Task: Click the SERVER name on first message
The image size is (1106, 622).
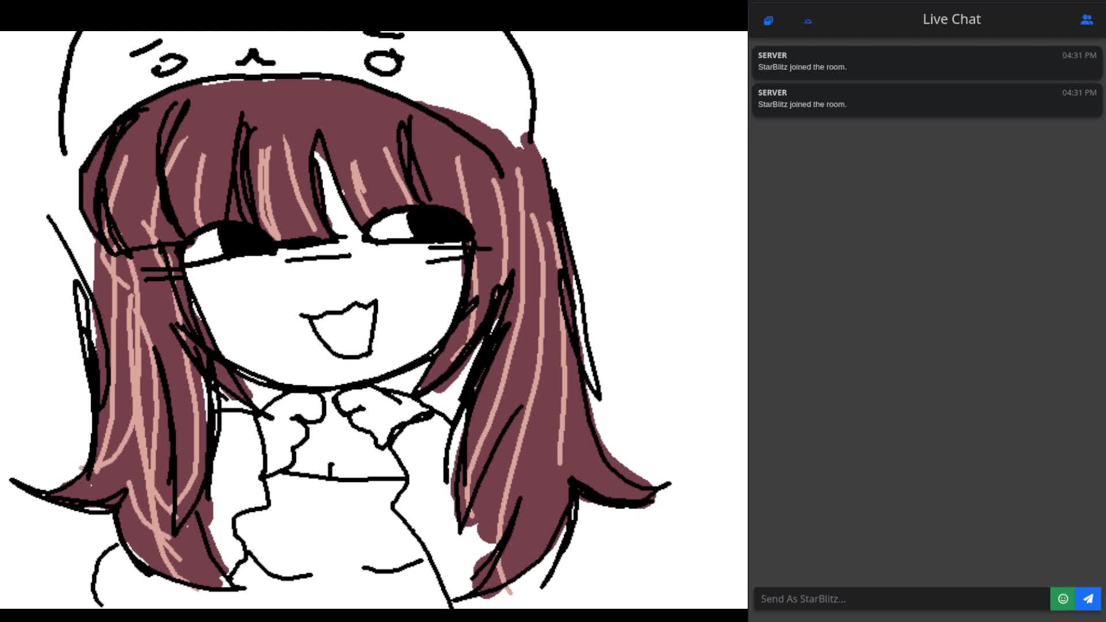Action: pyautogui.click(x=772, y=55)
